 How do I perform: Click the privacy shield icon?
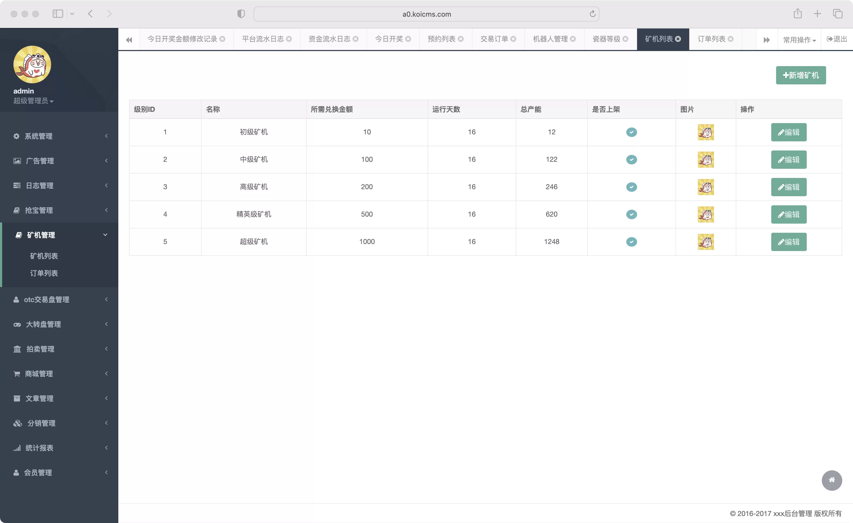coord(241,14)
